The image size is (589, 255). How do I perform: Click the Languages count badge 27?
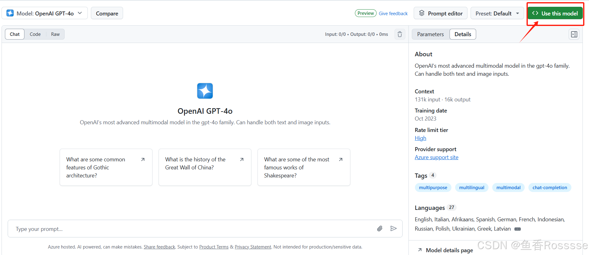[452, 207]
